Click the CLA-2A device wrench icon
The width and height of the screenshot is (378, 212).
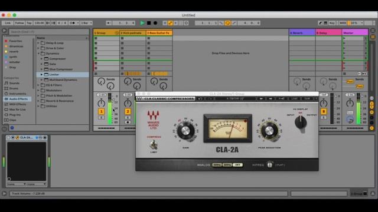click(x=17, y=138)
